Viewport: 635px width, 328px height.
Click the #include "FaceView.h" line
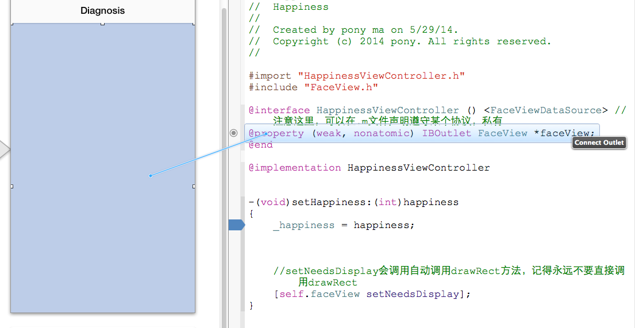coord(313,87)
